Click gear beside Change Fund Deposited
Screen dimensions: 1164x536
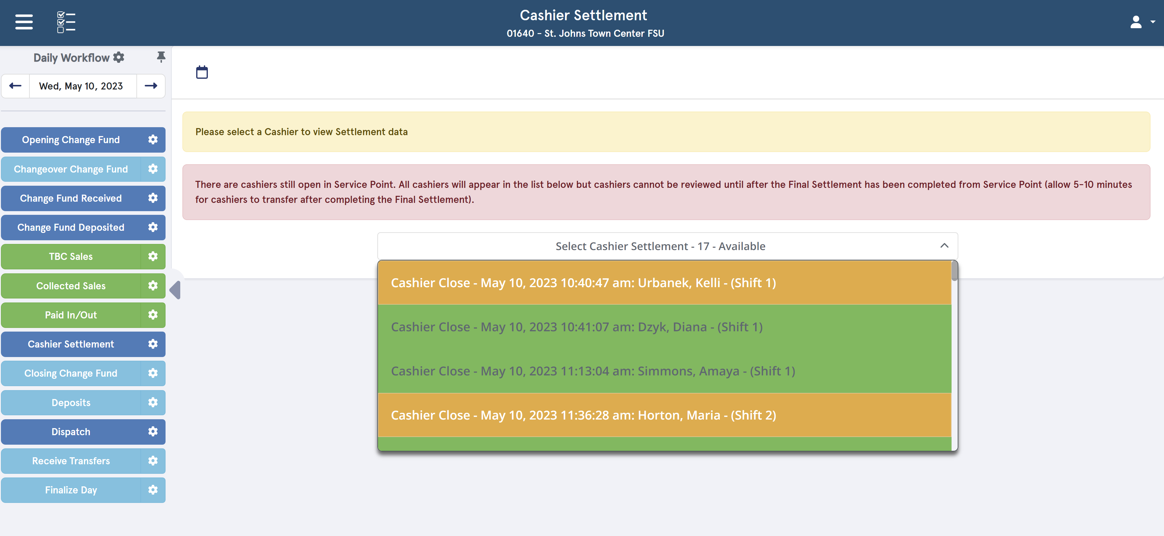pos(153,228)
